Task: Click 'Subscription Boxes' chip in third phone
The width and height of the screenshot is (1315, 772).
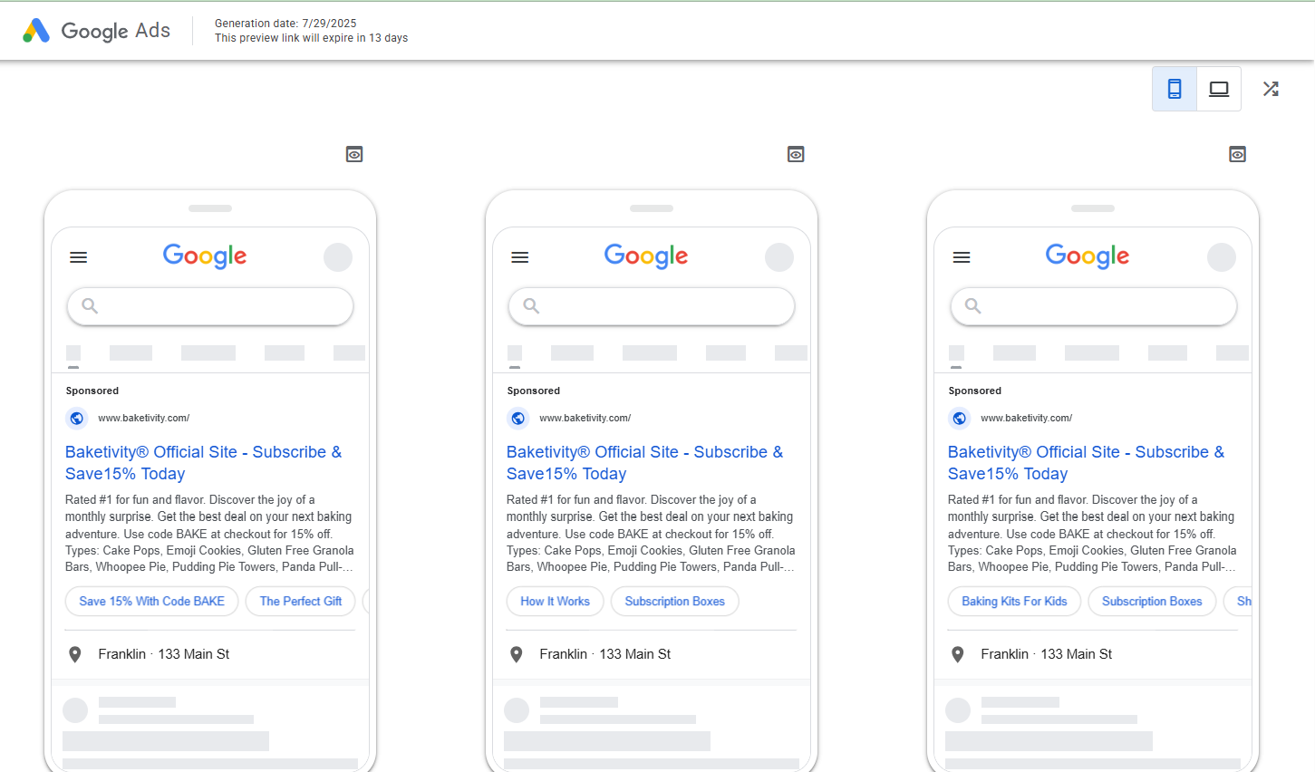Action: click(1152, 602)
